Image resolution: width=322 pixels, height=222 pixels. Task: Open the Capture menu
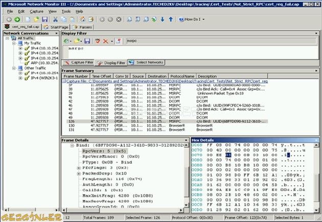(x=37, y=12)
